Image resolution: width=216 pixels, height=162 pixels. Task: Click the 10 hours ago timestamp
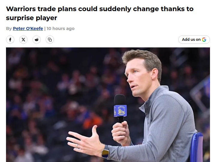point(61,28)
